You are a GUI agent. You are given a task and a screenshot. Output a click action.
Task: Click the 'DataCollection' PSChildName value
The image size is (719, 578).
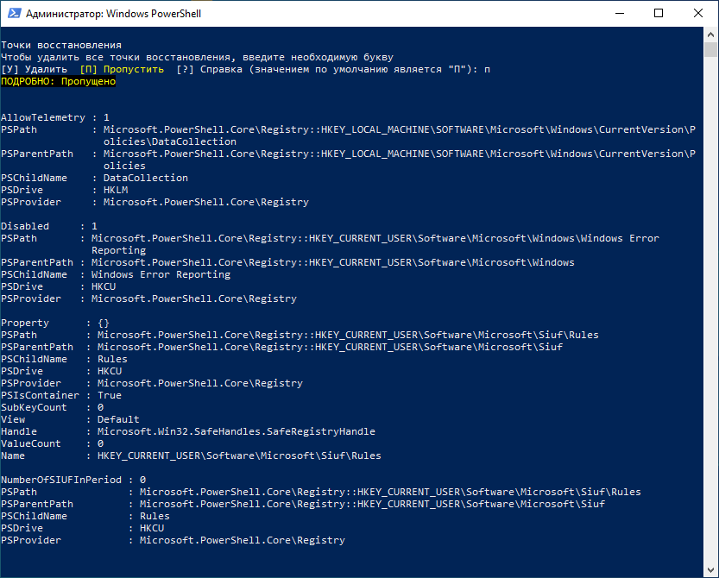146,178
